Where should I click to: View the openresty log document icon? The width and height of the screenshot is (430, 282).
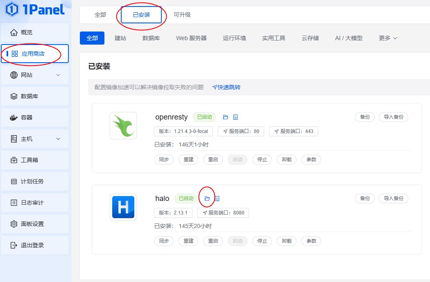(235, 117)
